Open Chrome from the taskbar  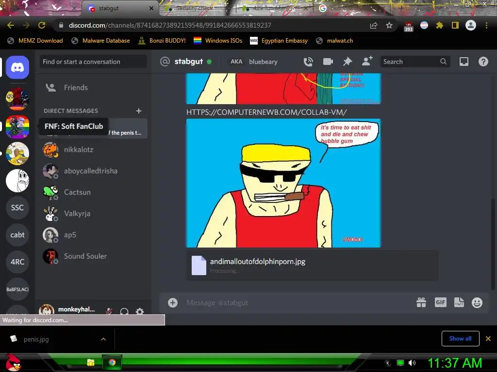click(x=112, y=362)
